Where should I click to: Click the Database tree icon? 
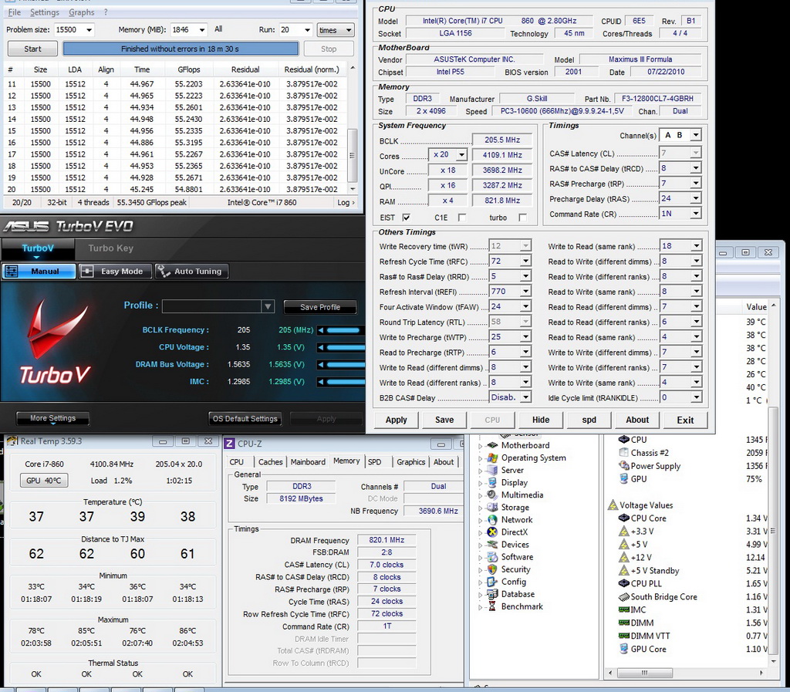coord(492,594)
